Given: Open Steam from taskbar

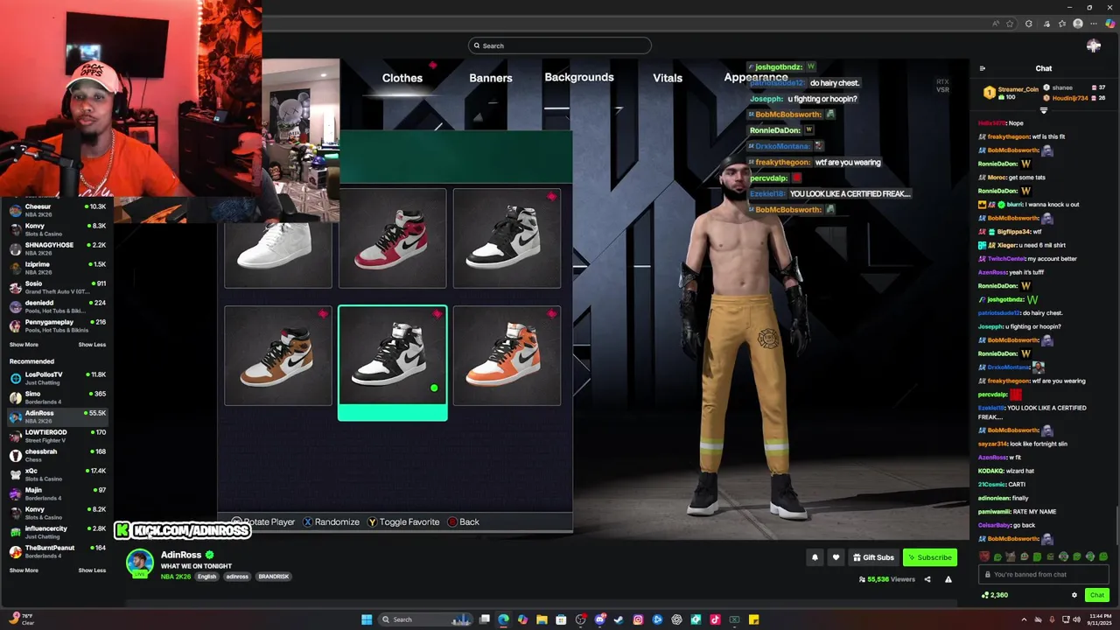Looking at the screenshot, I should point(619,619).
